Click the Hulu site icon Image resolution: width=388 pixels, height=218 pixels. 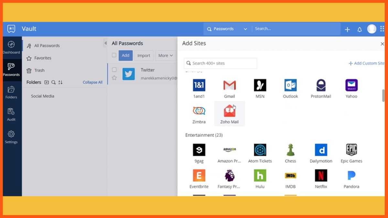260,176
